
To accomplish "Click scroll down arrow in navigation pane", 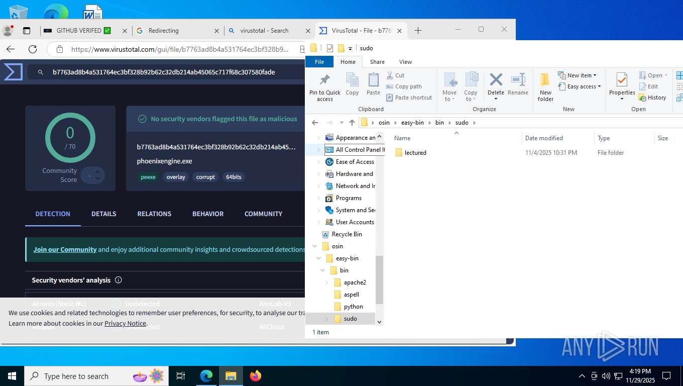I will (x=380, y=322).
